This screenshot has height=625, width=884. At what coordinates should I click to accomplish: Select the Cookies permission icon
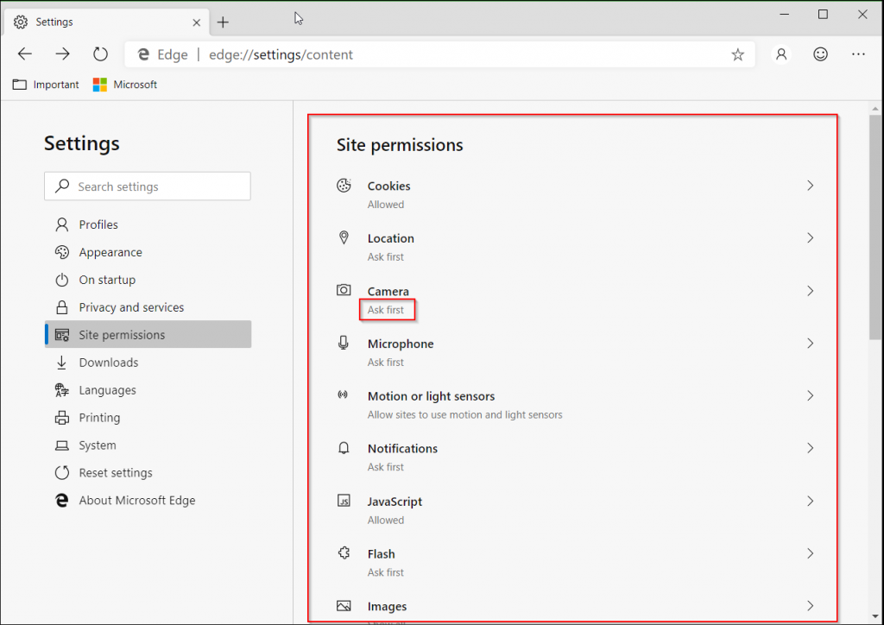pyautogui.click(x=344, y=185)
